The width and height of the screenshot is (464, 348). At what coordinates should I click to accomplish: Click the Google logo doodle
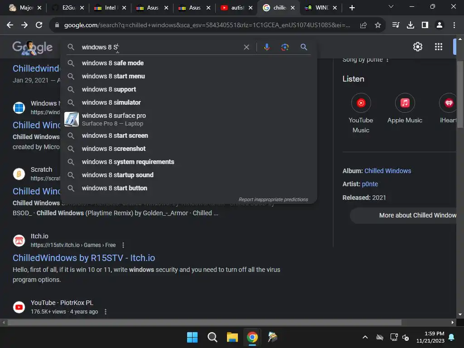point(32,47)
